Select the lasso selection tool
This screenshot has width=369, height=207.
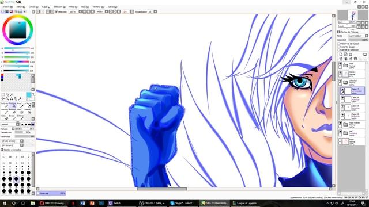(7, 94)
